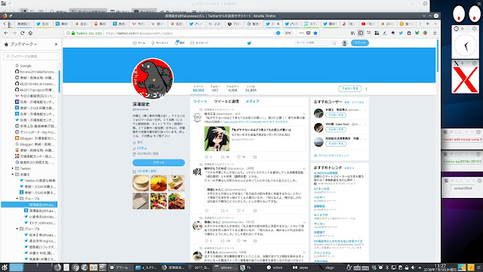This screenshot has width=483, height=272.
Task: Switch to メディア profile tab
Action: click(x=252, y=101)
